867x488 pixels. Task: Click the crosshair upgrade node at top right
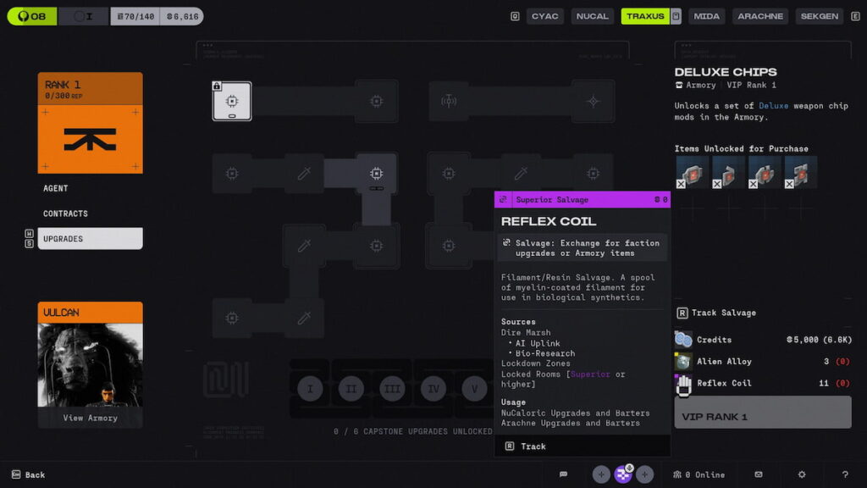tap(593, 101)
